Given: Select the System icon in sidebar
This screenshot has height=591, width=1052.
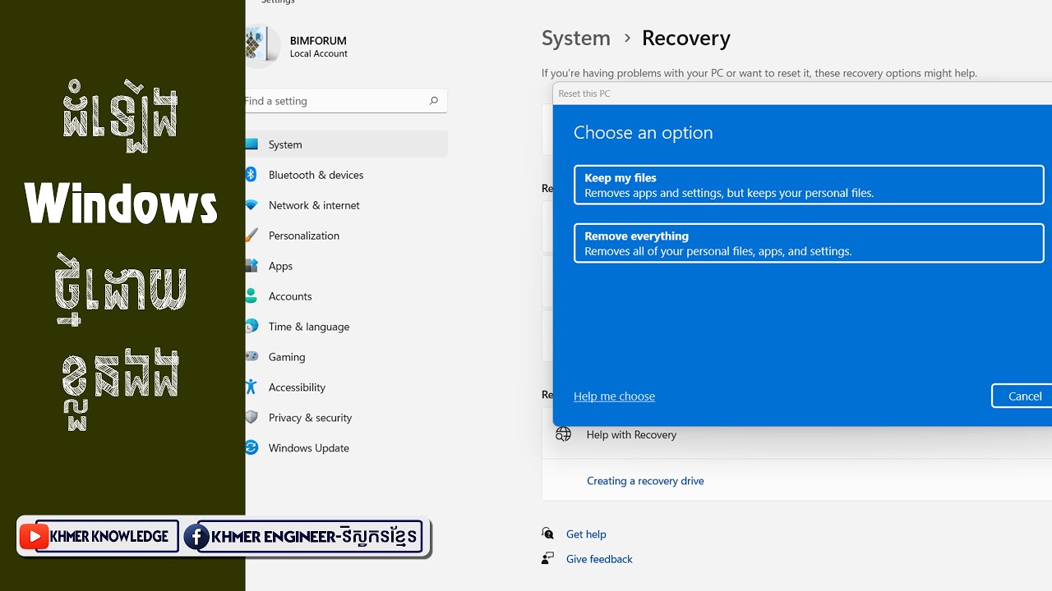Looking at the screenshot, I should 251,144.
